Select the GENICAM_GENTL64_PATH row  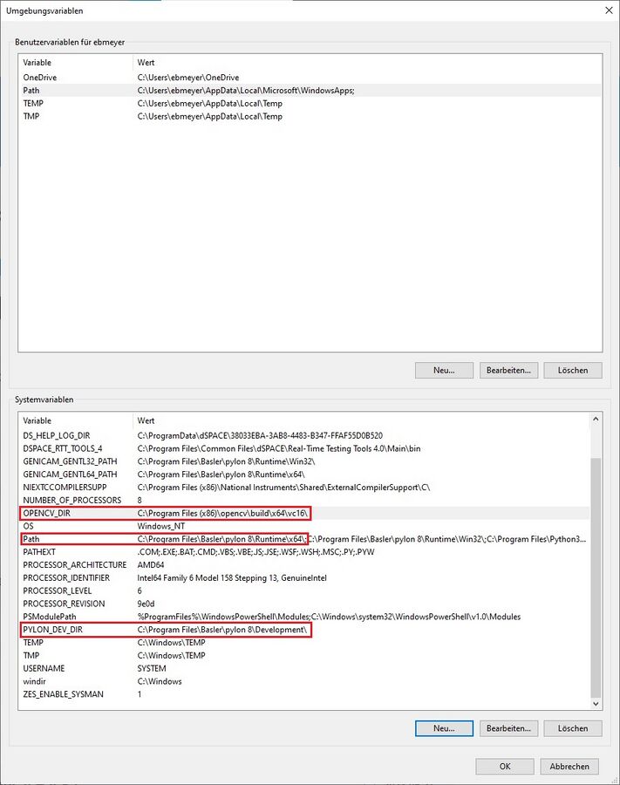click(69, 474)
